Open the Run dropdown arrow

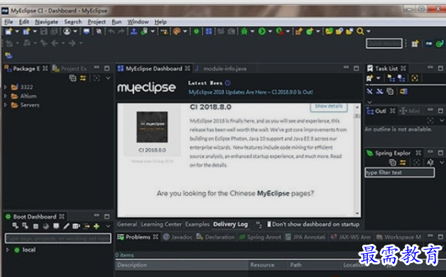click(x=270, y=31)
